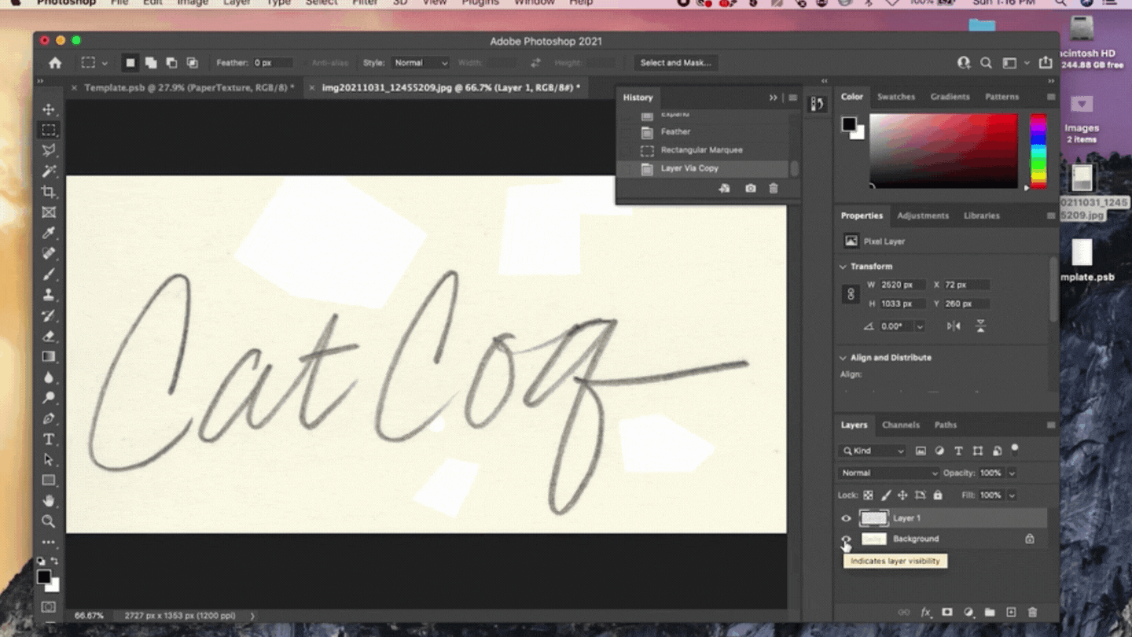The image size is (1132, 637).
Task: Open the blend mode dropdown set to Normal
Action: (x=888, y=473)
